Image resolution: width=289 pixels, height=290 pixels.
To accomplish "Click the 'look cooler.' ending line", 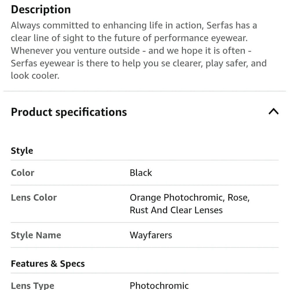I will (x=35, y=76).
